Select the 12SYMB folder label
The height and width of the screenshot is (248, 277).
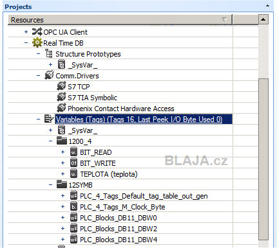pyautogui.click(x=81, y=185)
